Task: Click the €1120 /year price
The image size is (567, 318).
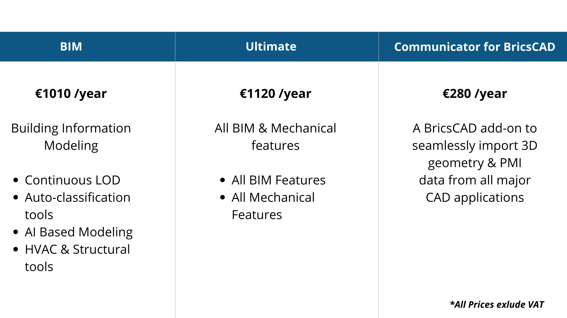Action: point(275,94)
